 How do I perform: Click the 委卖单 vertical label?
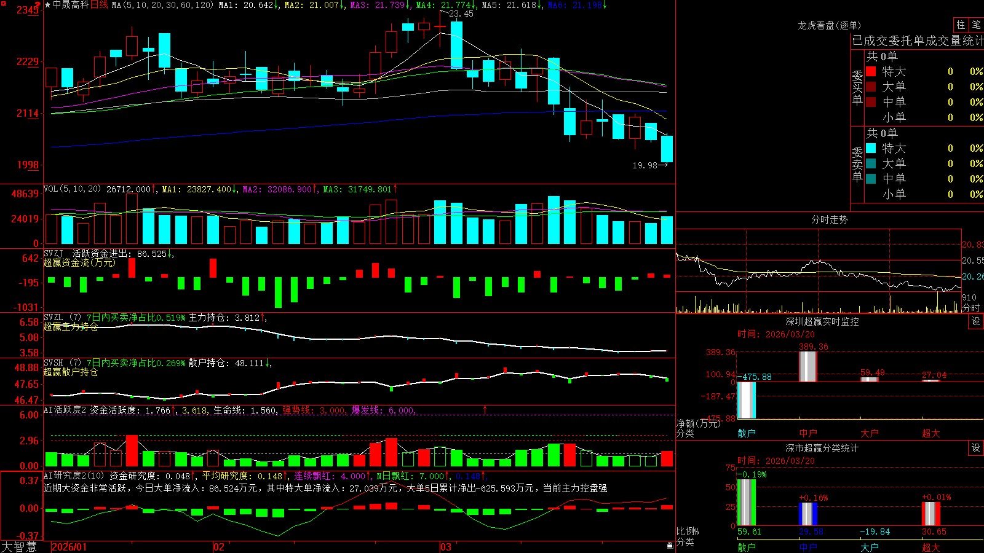coord(857,164)
